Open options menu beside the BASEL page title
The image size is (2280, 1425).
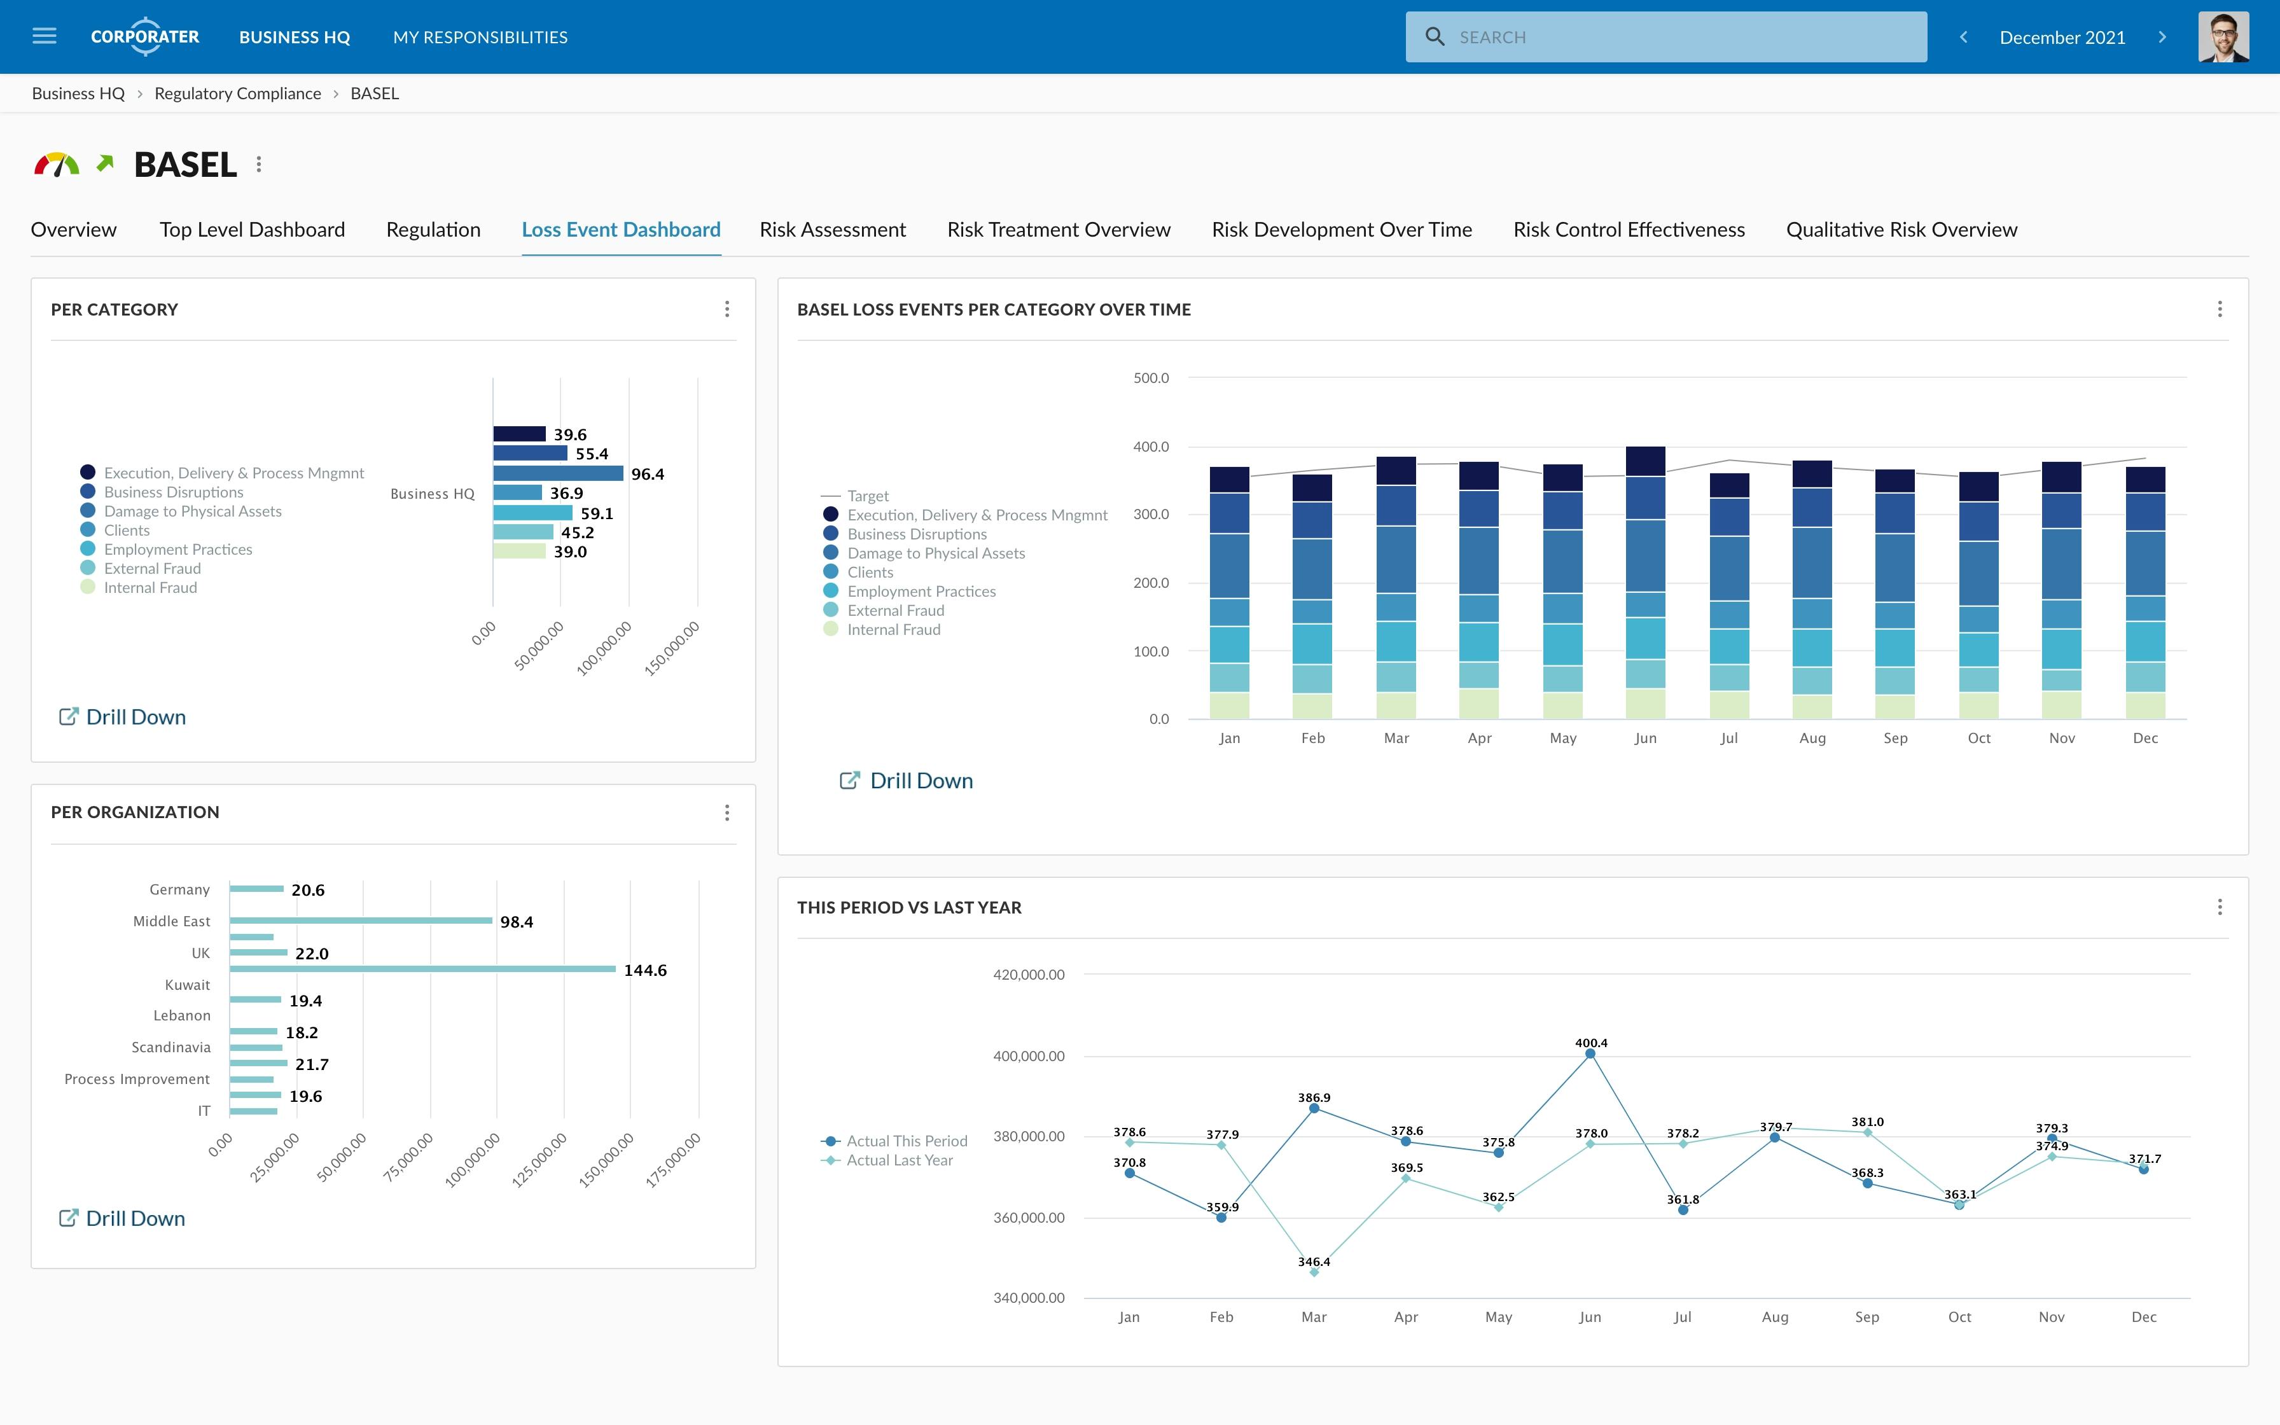(x=259, y=163)
